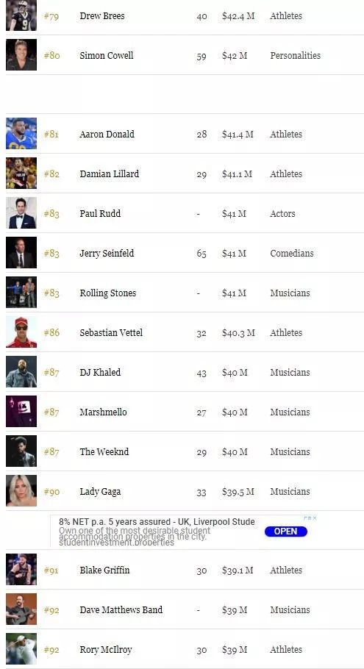364x669 pixels.
Task: Open Paul Rudd's portrait thumbnail
Action: click(21, 213)
